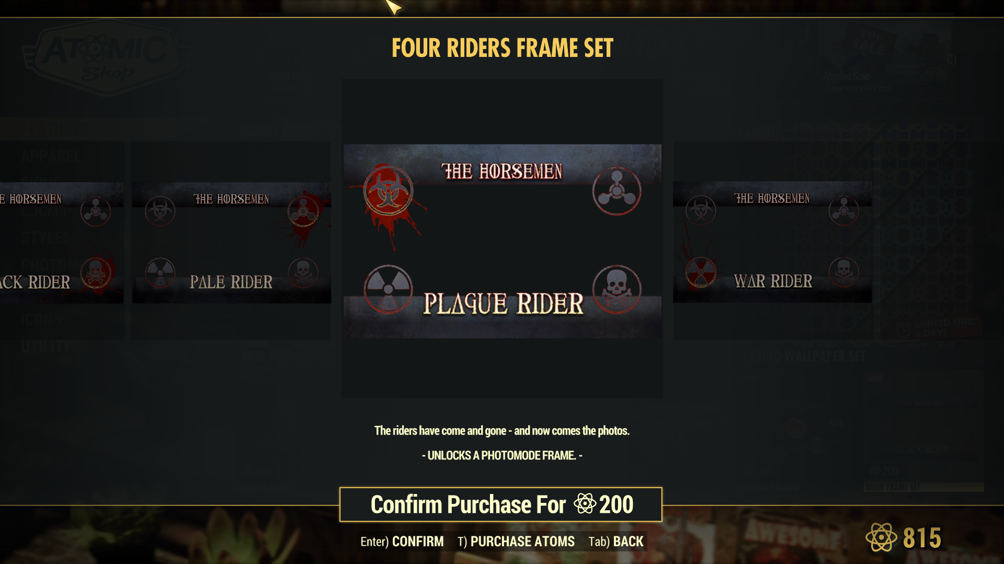Click the biohazard icon on Pale Rider frame
This screenshot has width=1004, height=564.
tap(160, 211)
